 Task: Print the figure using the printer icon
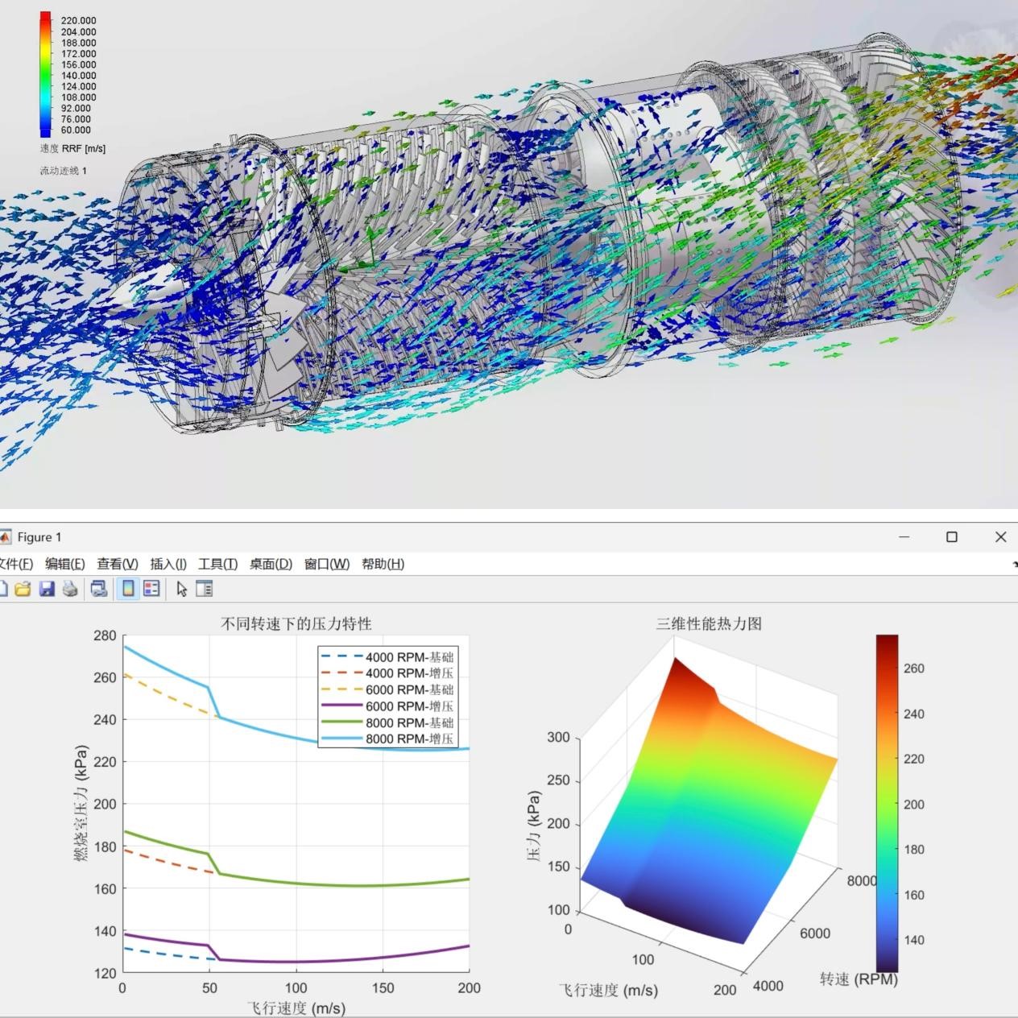click(x=71, y=589)
